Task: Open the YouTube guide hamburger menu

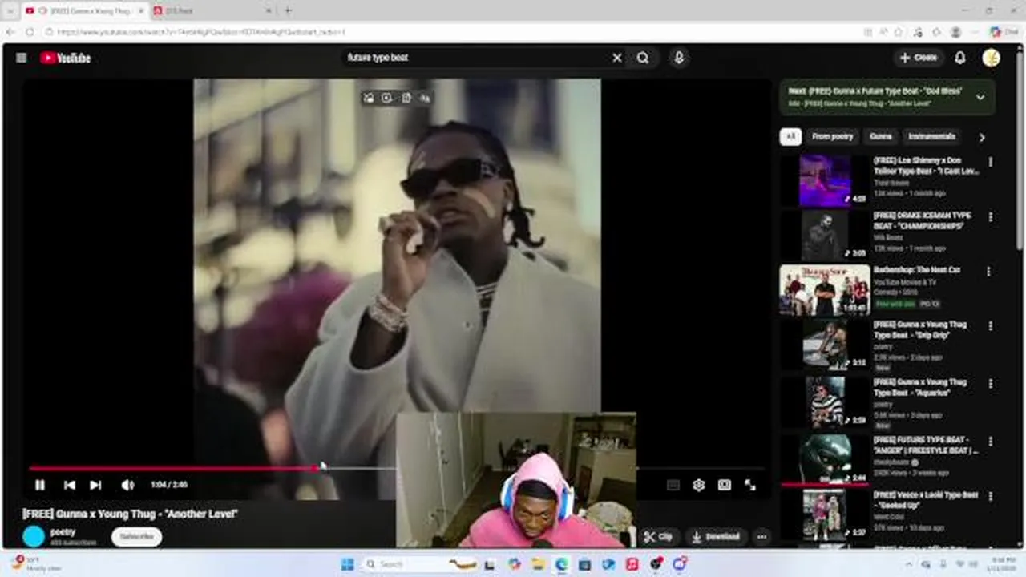Action: (22, 58)
